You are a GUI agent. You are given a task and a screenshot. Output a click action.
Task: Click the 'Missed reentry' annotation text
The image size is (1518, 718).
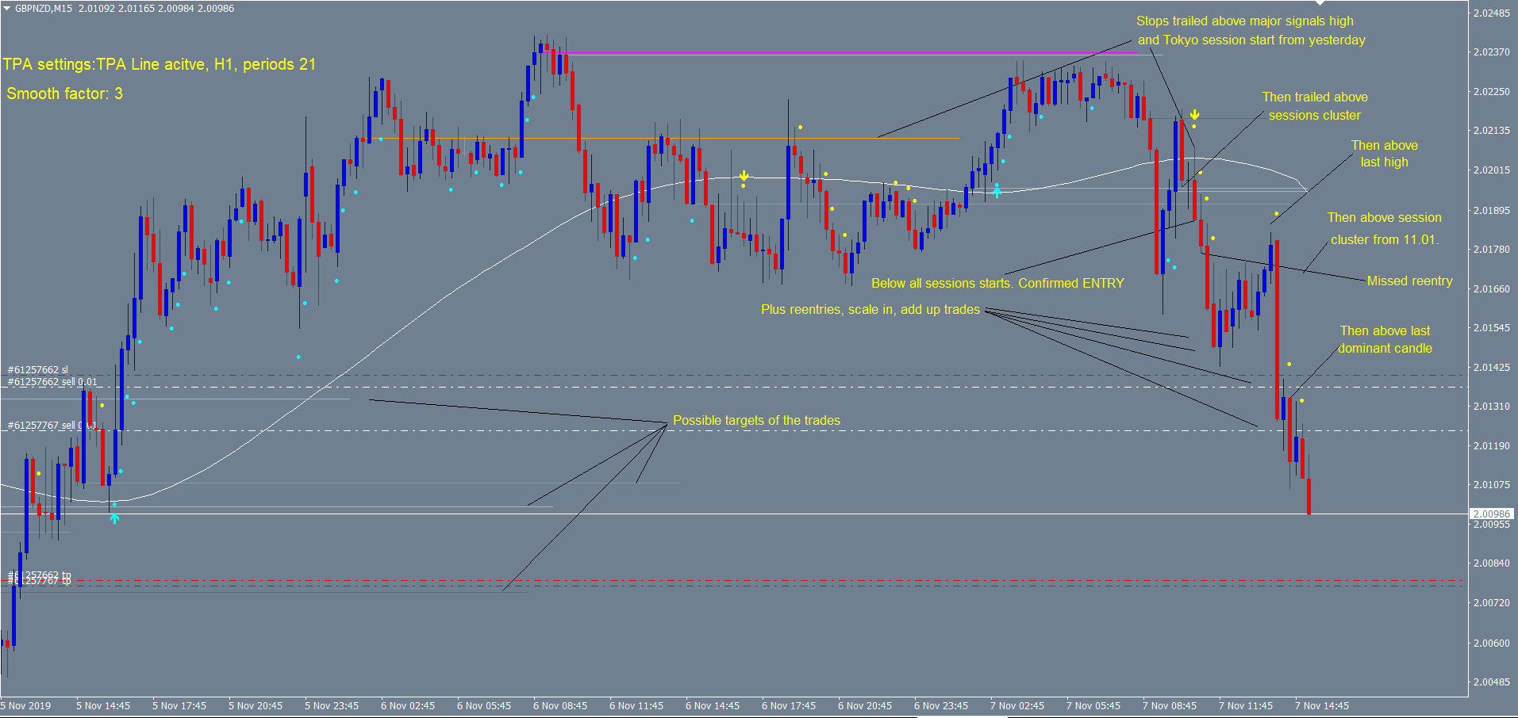coord(1409,281)
